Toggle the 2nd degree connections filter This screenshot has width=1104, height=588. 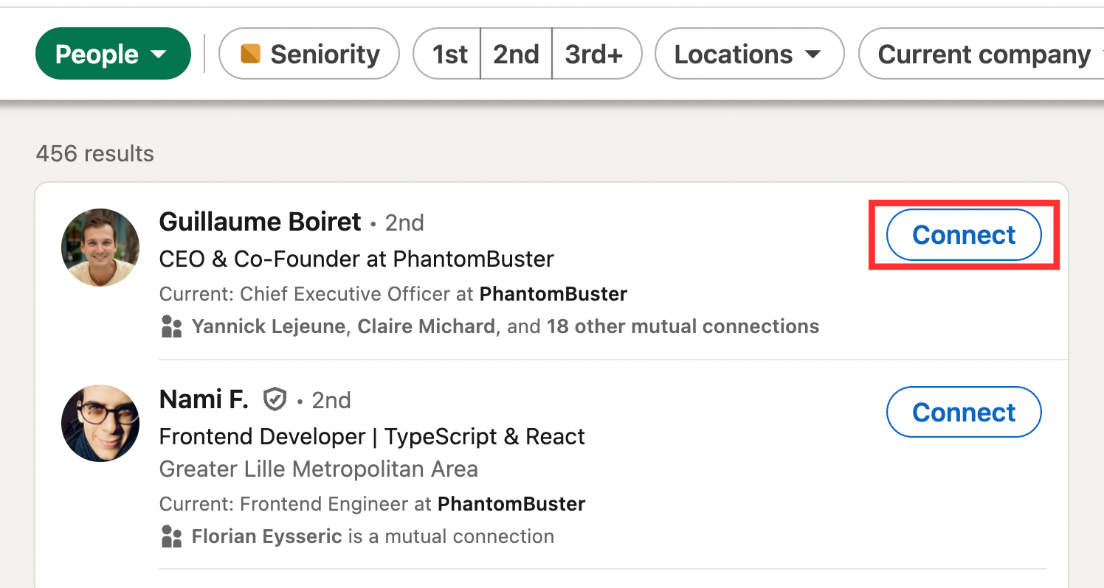516,54
